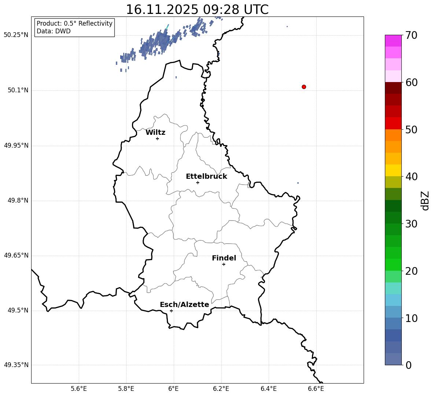Click the 50.1°N latitude label
This screenshot has height=396, width=434.
[18, 90]
